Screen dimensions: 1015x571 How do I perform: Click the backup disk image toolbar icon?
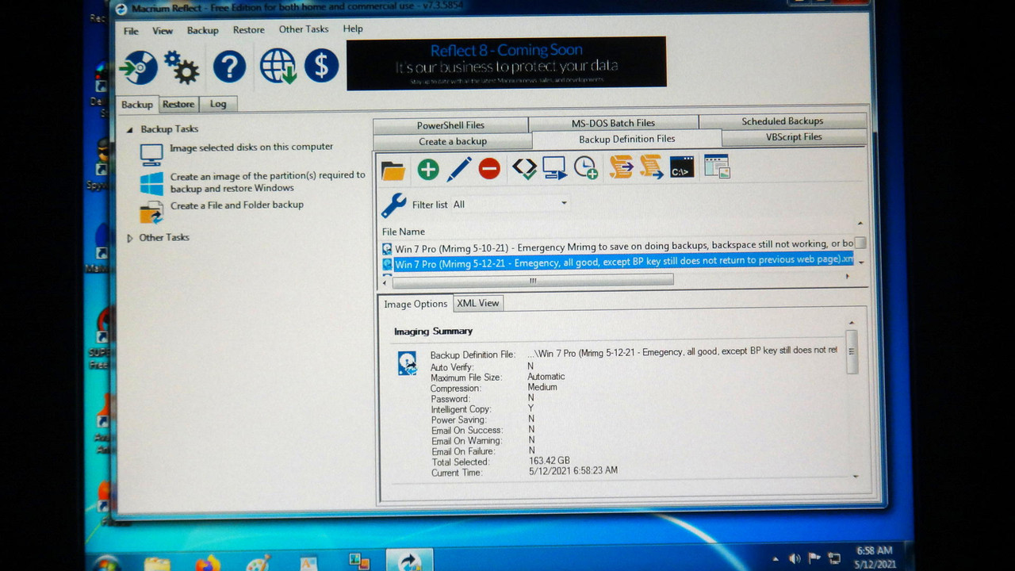tap(139, 67)
